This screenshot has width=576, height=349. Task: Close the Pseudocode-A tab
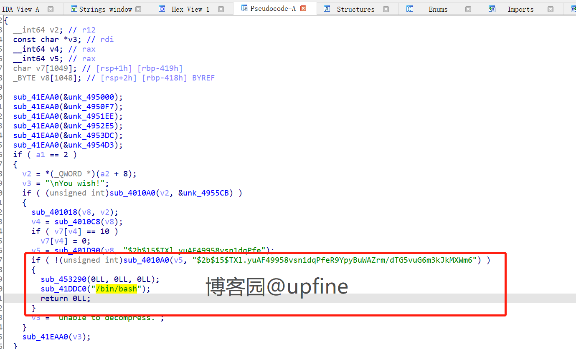(x=303, y=8)
